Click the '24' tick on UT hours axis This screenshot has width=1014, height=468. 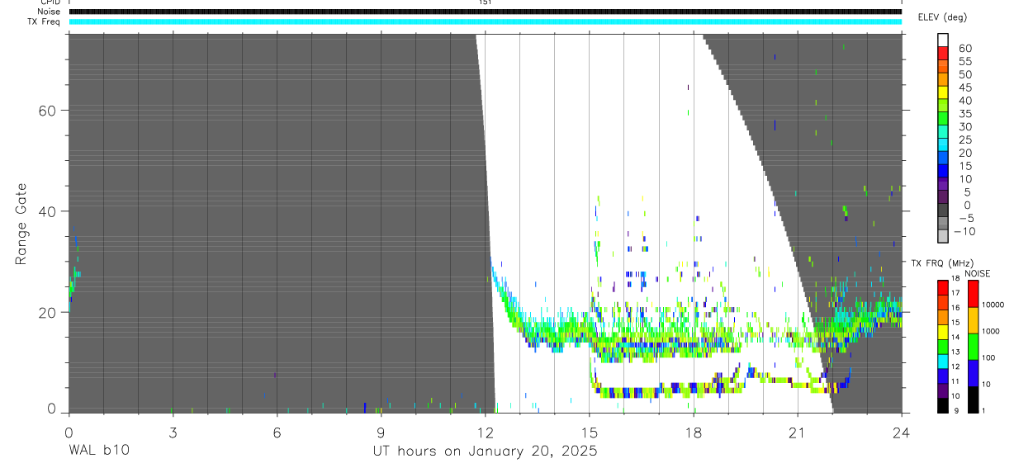coord(902,432)
